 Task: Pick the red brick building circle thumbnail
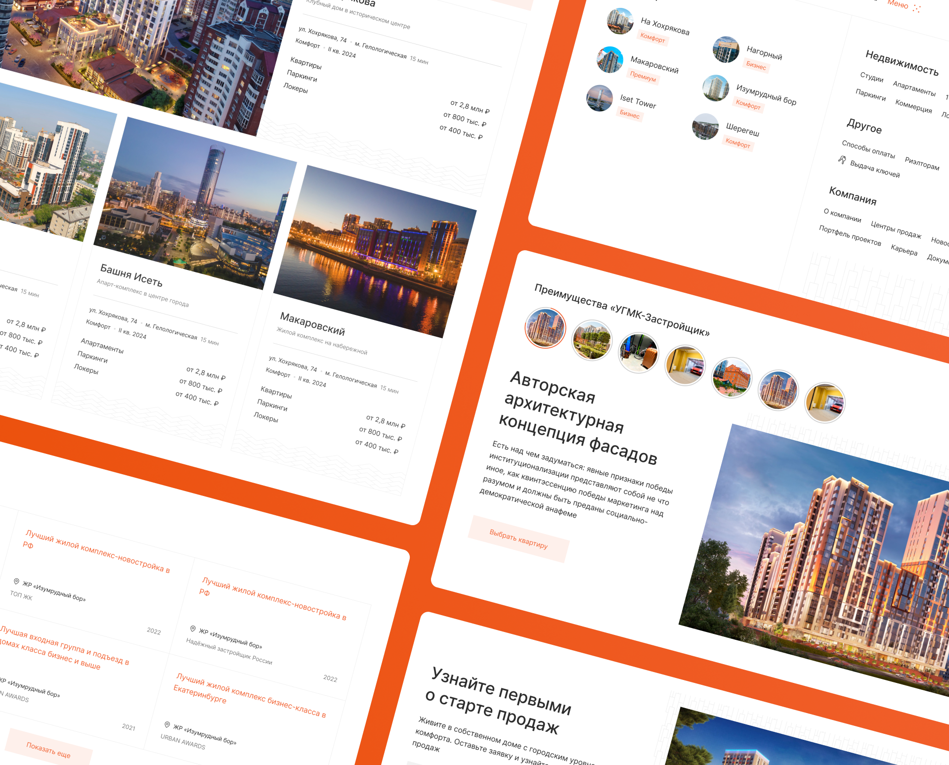[x=732, y=377]
